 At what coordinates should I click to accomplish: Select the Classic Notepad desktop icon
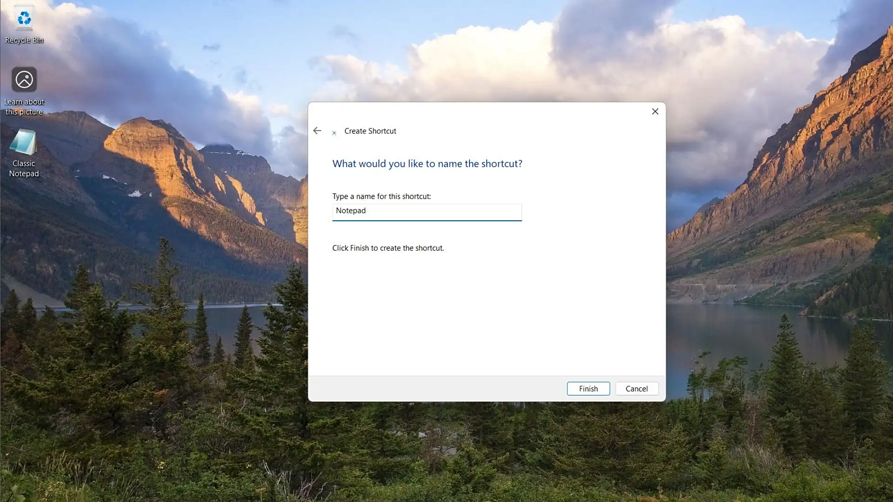coord(23,142)
